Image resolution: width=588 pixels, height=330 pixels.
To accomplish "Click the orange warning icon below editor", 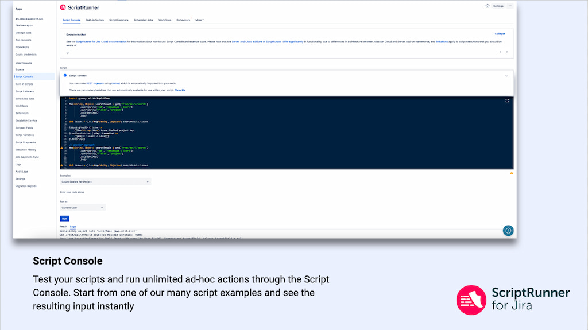I will pos(512,173).
